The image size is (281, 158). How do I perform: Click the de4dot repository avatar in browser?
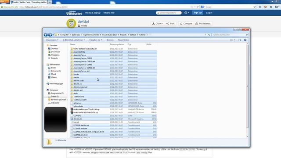pyautogui.click(x=71, y=23)
